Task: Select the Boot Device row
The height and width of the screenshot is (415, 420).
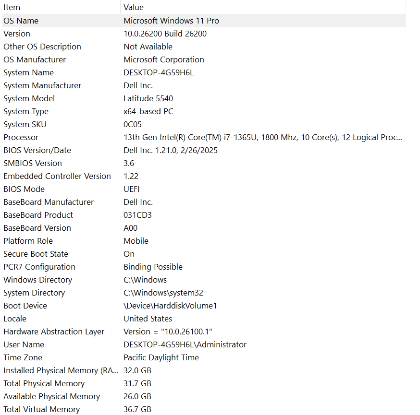Action: pyautogui.click(x=204, y=306)
